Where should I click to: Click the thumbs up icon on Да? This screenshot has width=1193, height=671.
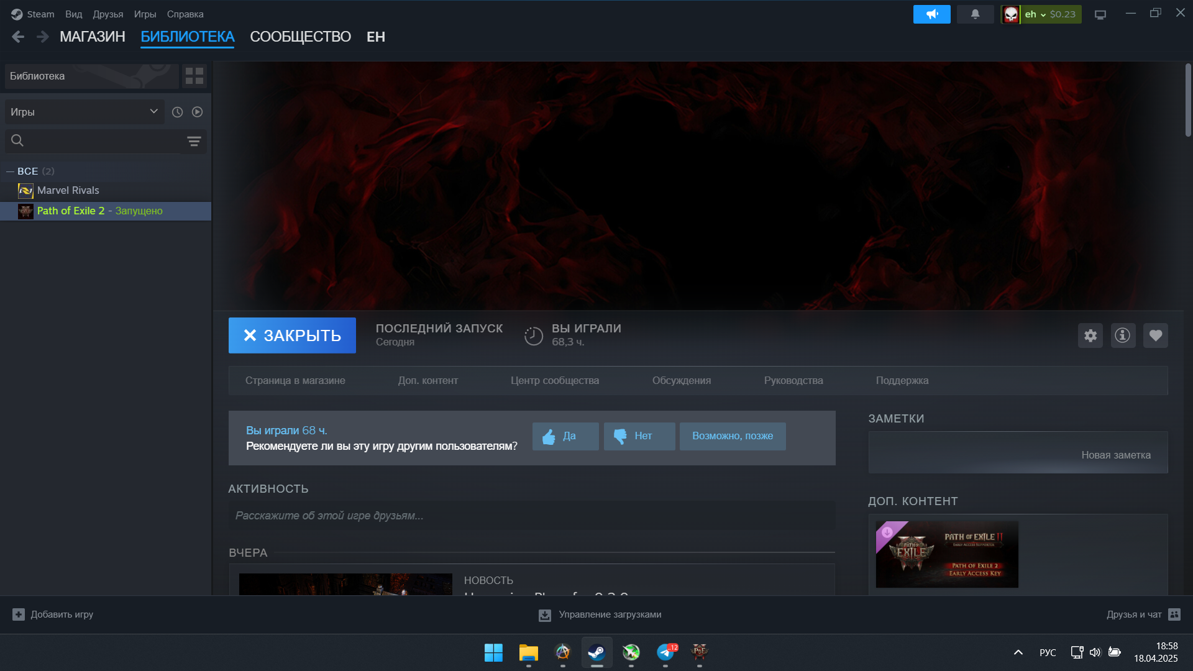[x=549, y=437]
